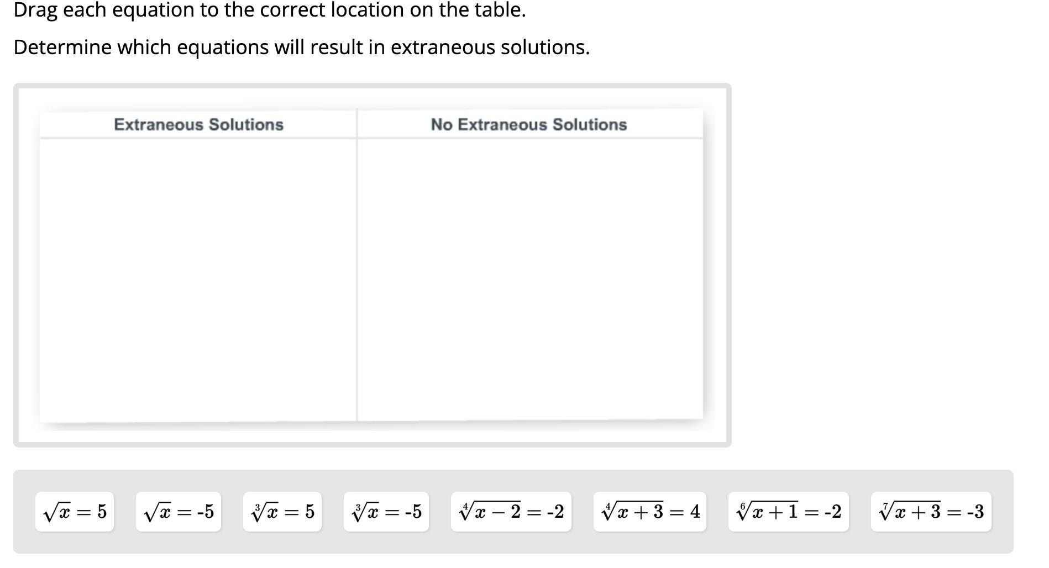Click the word 'table' in the first instruction
The height and width of the screenshot is (568, 1049).
[496, 10]
